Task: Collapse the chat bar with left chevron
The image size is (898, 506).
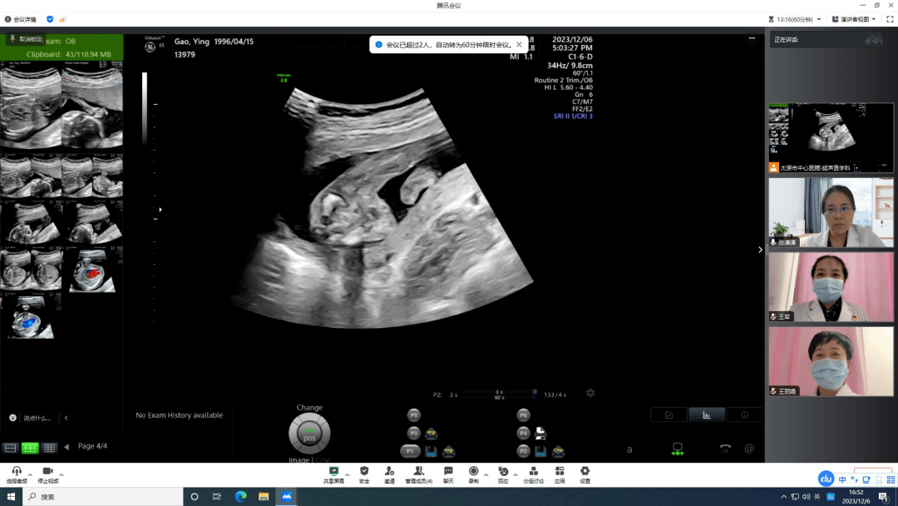Action: [66, 418]
